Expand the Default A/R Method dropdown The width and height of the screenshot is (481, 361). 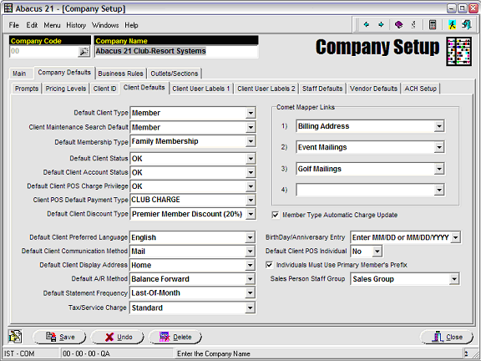click(x=250, y=279)
